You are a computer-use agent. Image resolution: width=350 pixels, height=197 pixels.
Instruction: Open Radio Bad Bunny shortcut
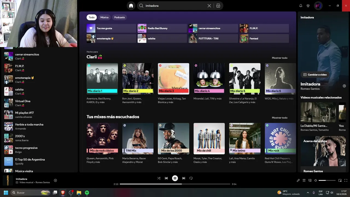tap(162, 28)
